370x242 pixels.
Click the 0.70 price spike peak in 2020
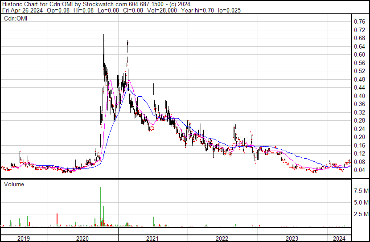[x=103, y=35]
